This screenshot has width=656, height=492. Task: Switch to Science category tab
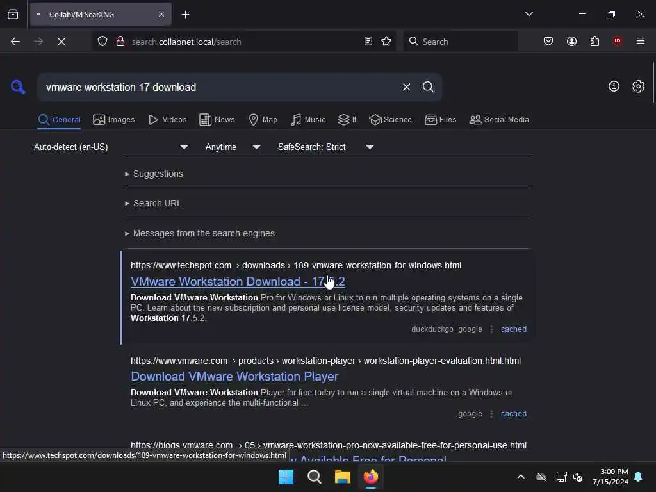click(x=390, y=120)
